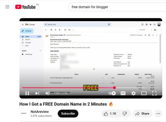
Task: Star the Namecheap email
Action: point(145,35)
